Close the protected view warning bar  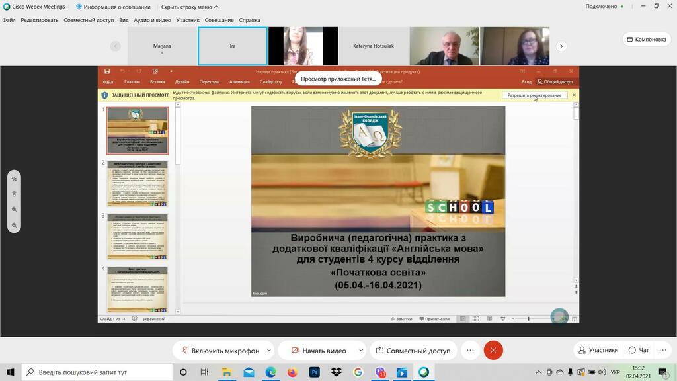tap(574, 95)
